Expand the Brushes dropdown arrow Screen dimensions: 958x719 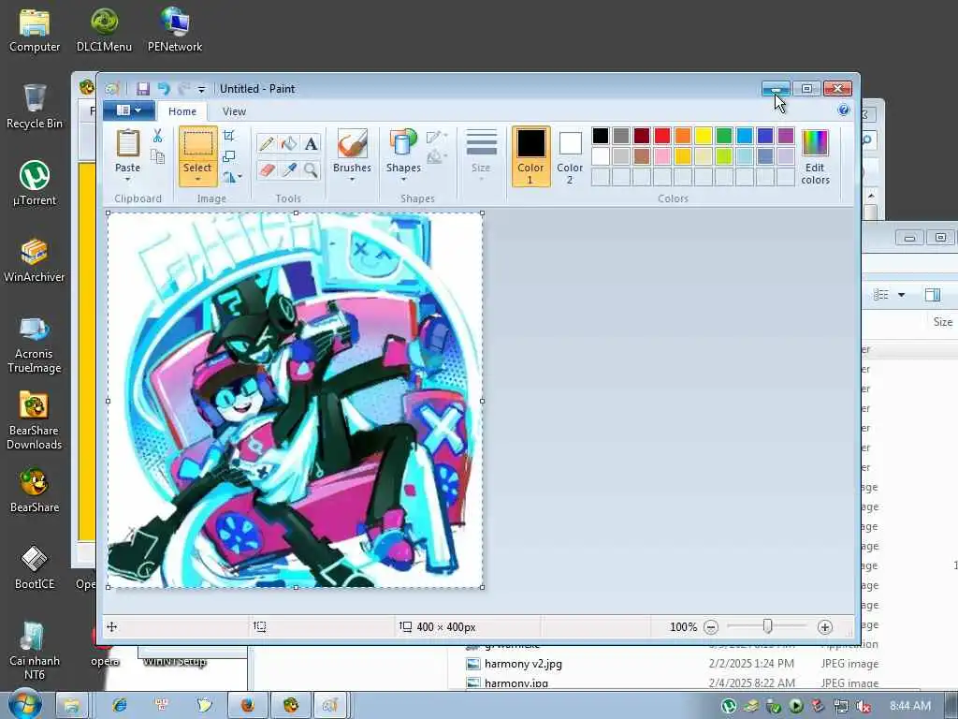click(352, 179)
